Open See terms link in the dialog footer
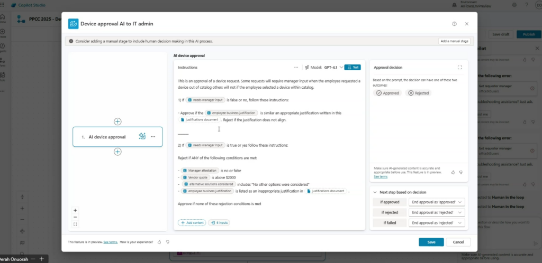 [110, 242]
